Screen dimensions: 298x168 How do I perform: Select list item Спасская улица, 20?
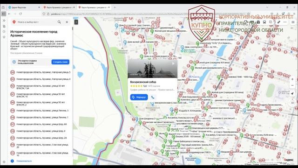tap(41, 146)
